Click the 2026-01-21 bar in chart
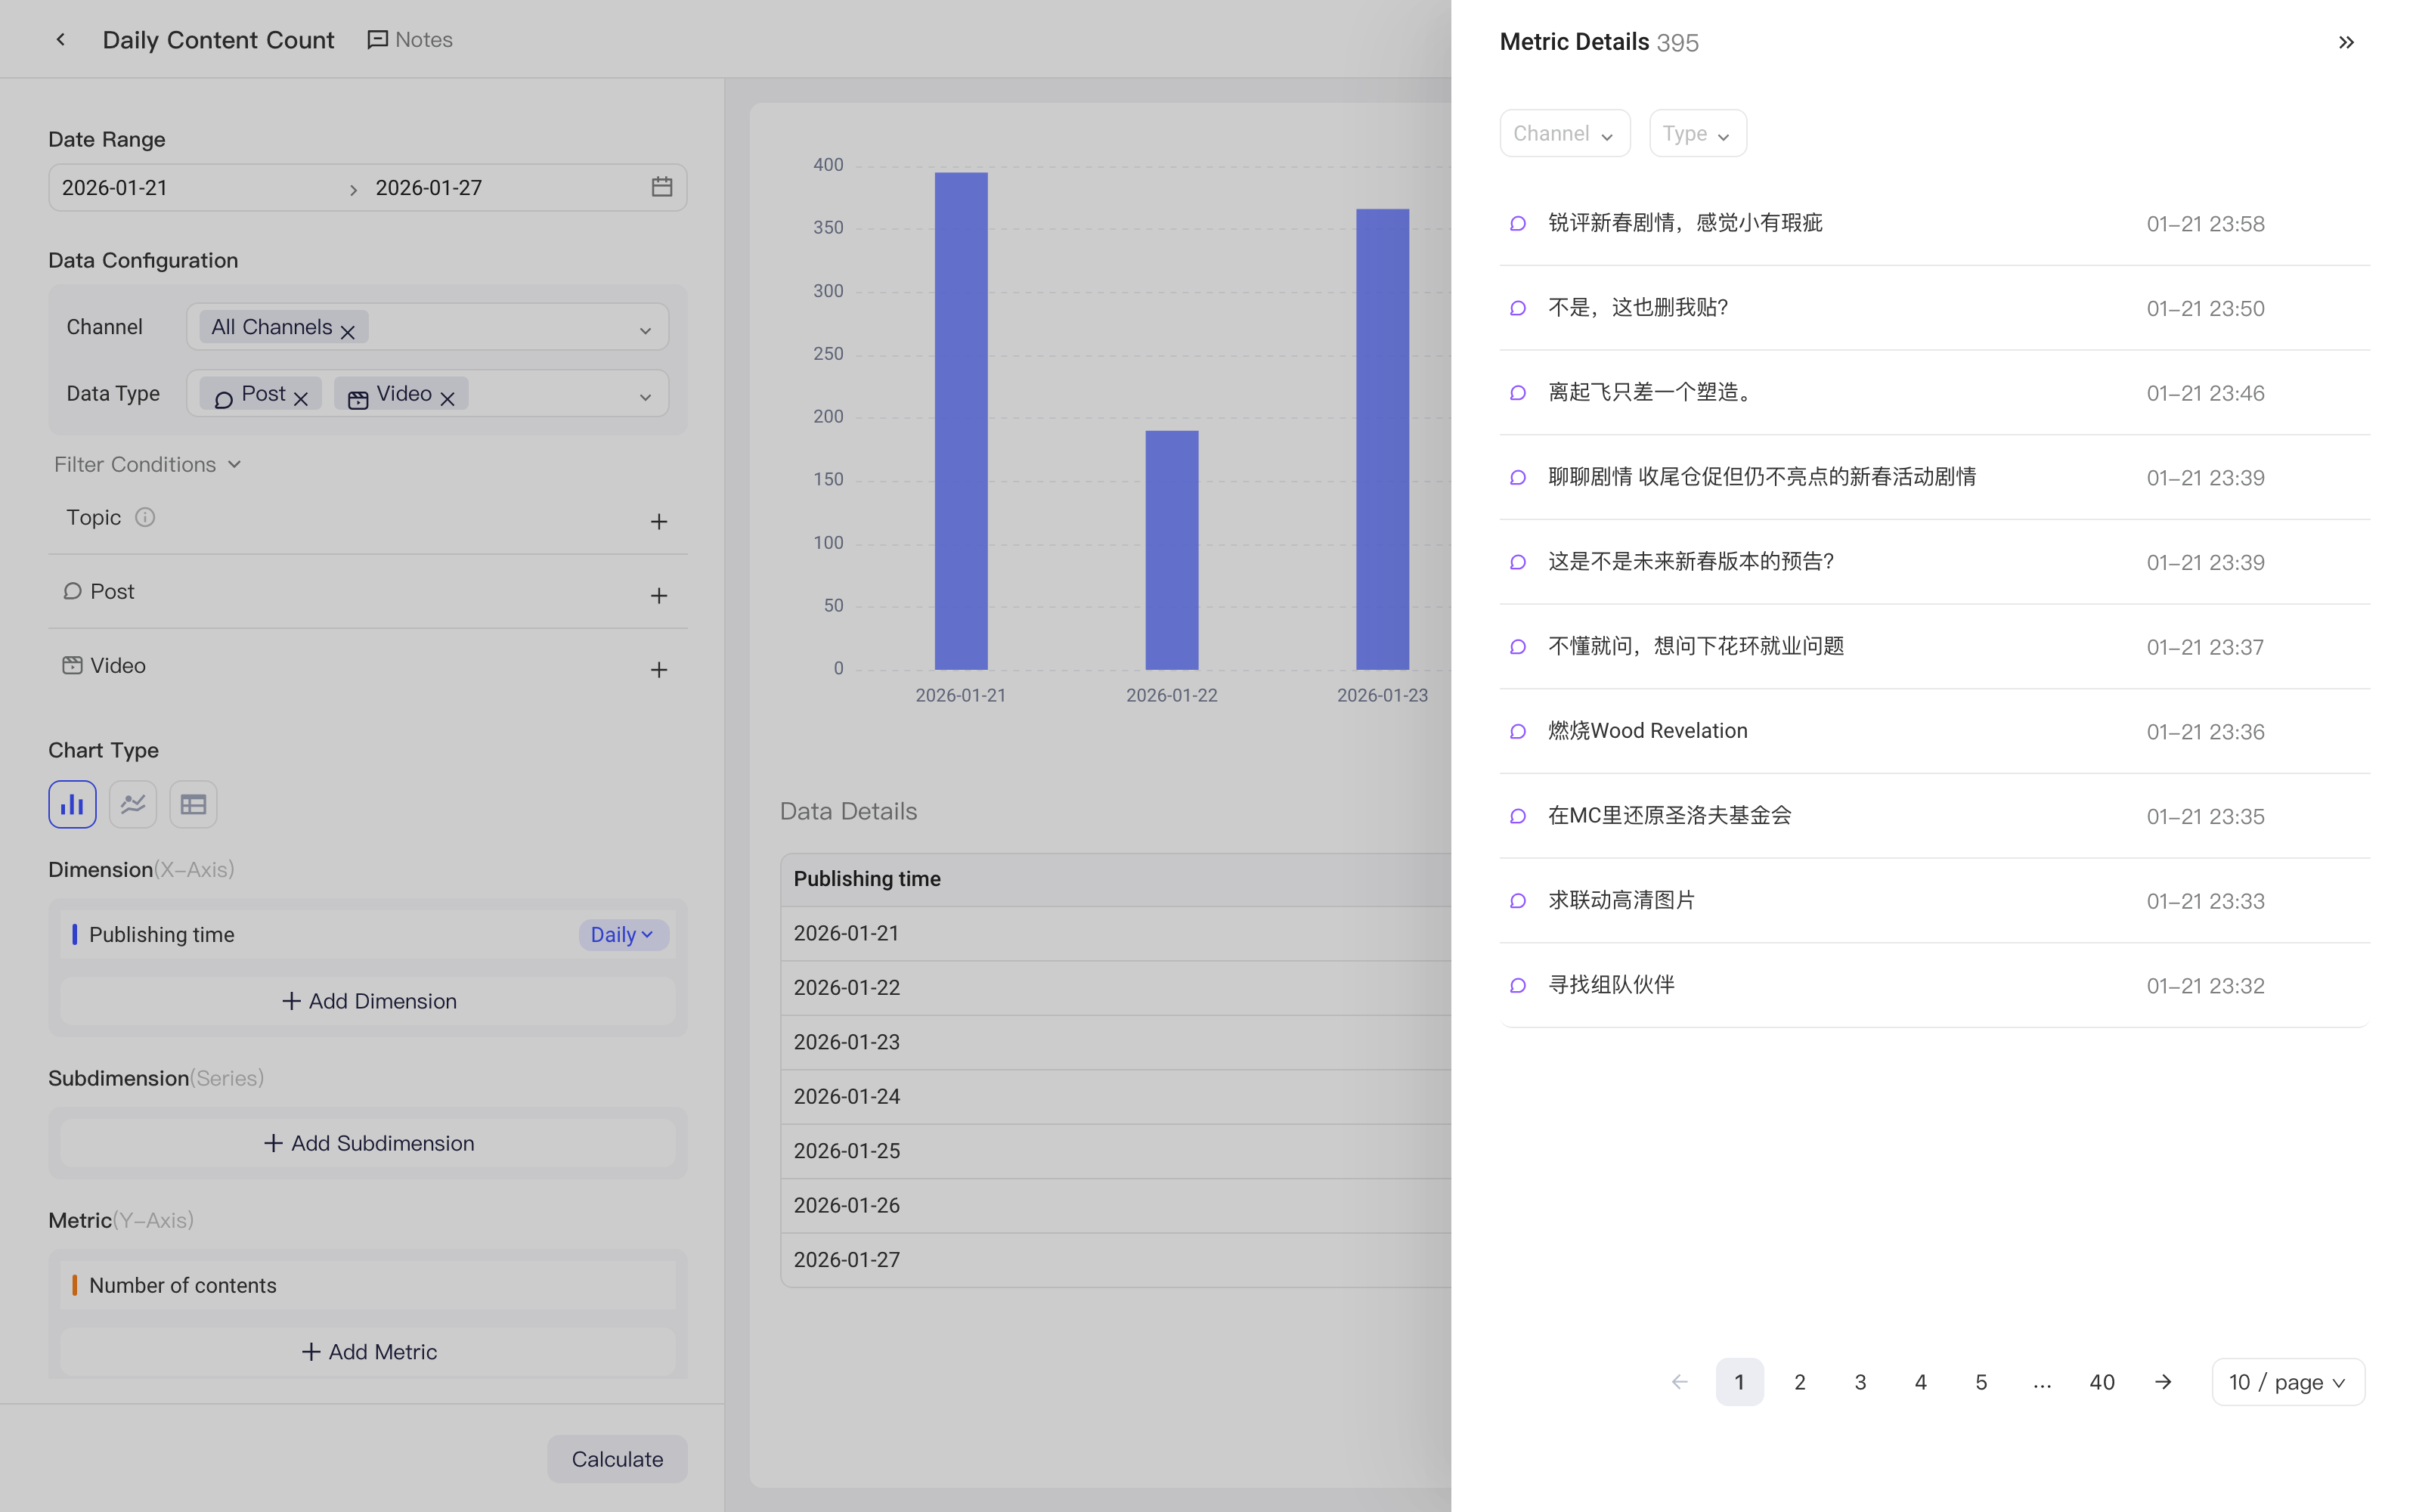2419x1512 pixels. click(961, 421)
